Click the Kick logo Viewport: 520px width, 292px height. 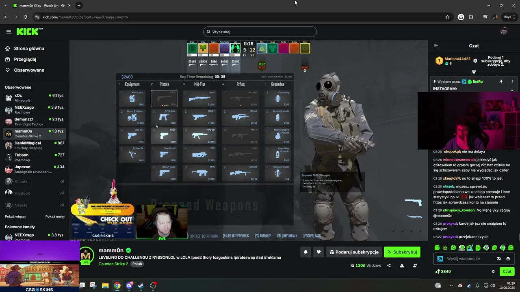[29, 32]
